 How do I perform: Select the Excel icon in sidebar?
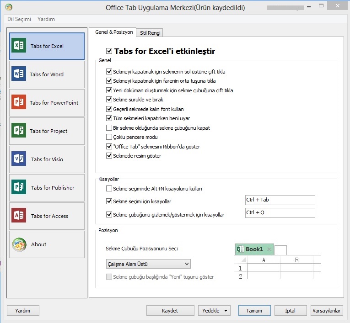click(x=19, y=46)
